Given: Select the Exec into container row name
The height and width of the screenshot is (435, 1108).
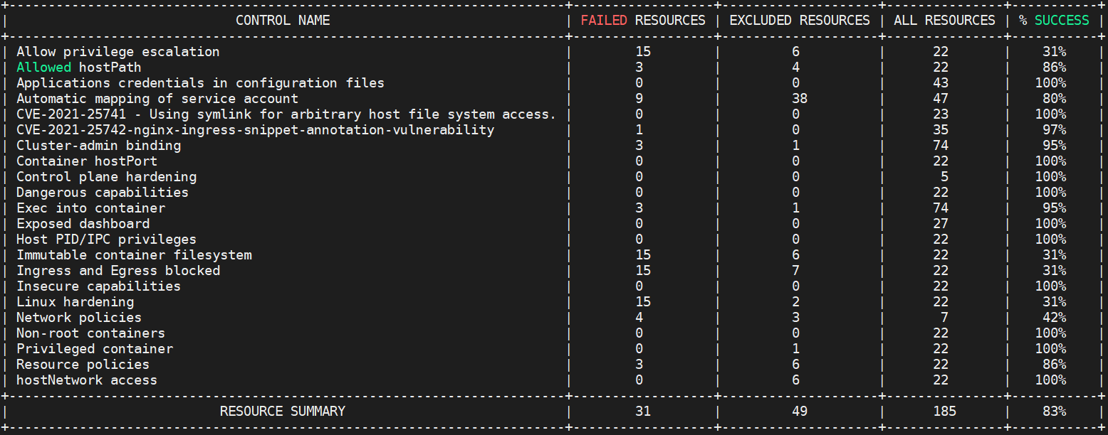Looking at the screenshot, I should tap(90, 208).
